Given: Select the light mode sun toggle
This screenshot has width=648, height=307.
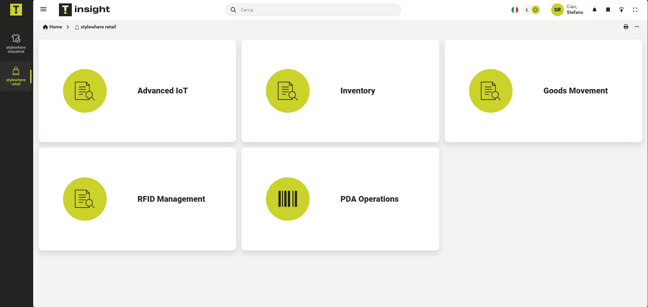Looking at the screenshot, I should coord(535,10).
